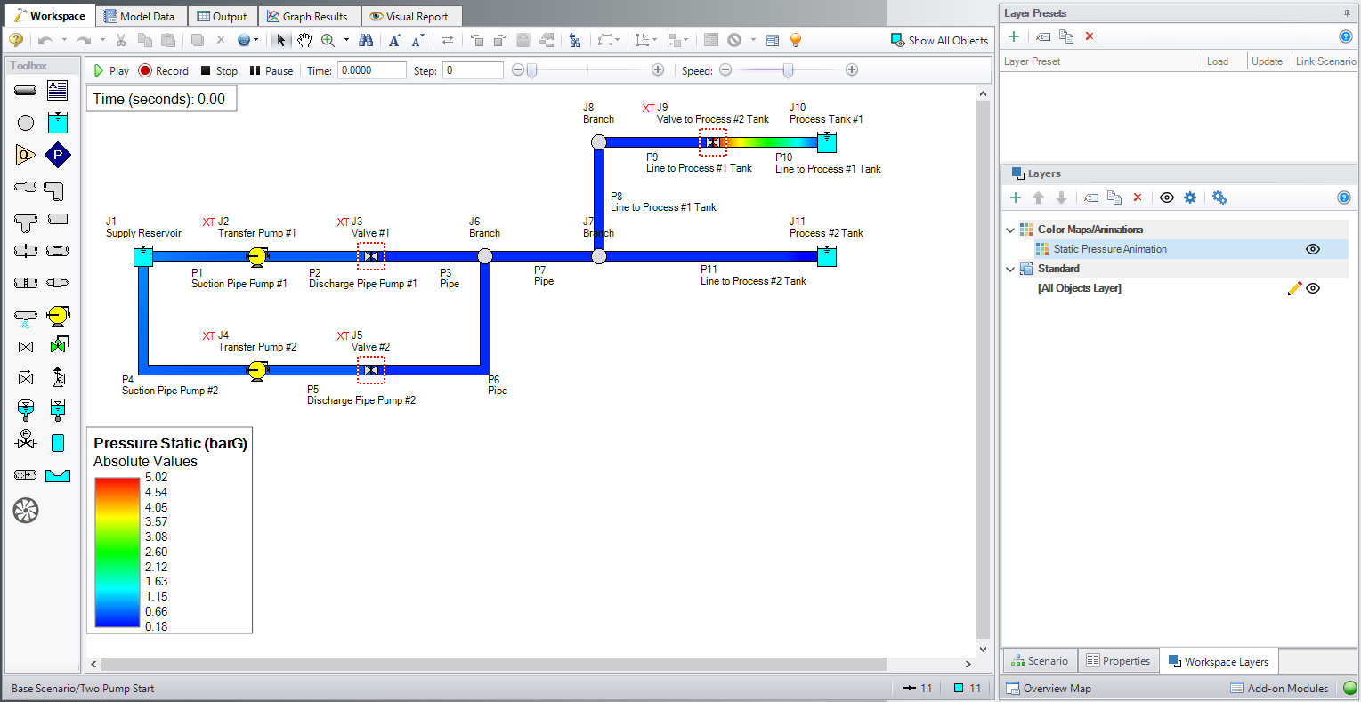Enable Show All Objects
Viewport: 1361px width, 702px height.
coord(939,40)
